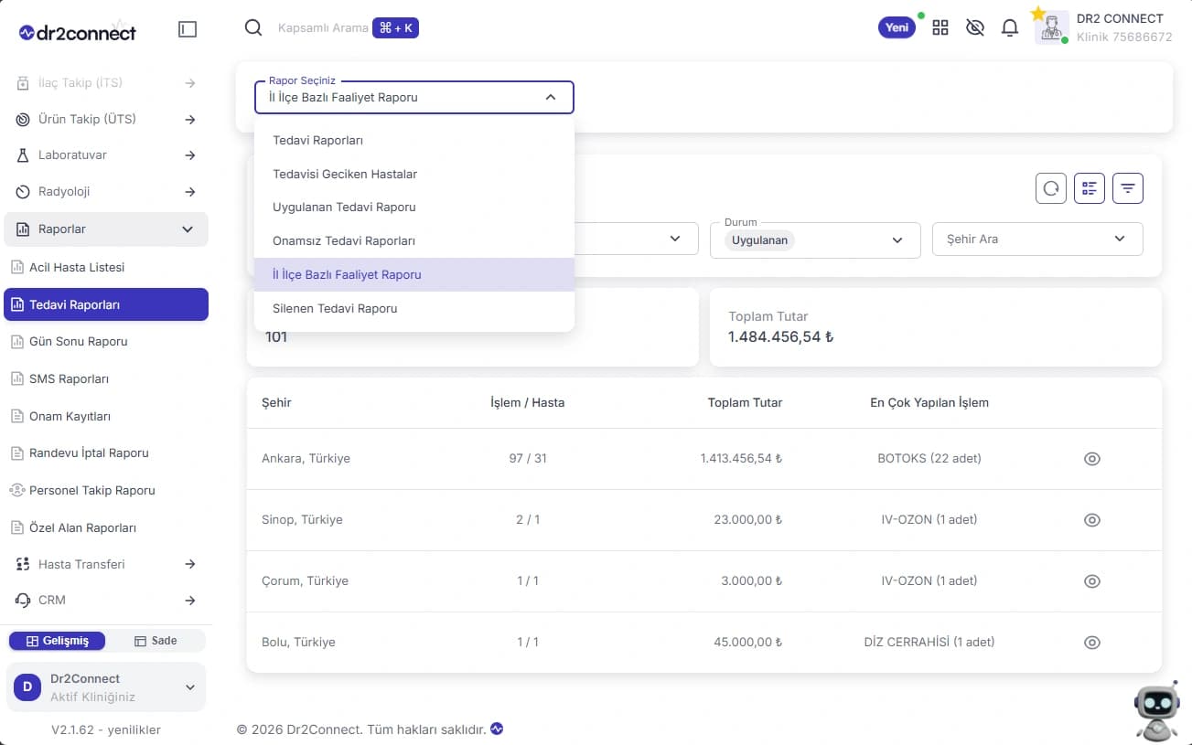
Task: Expand the CRM sidebar menu
Action: pyautogui.click(x=106, y=601)
